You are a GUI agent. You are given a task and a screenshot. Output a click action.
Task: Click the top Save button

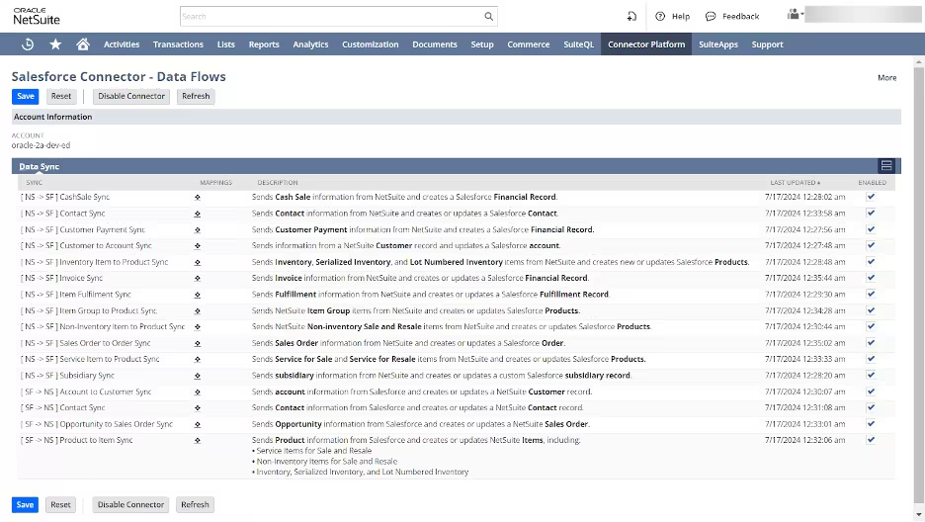[x=26, y=96]
